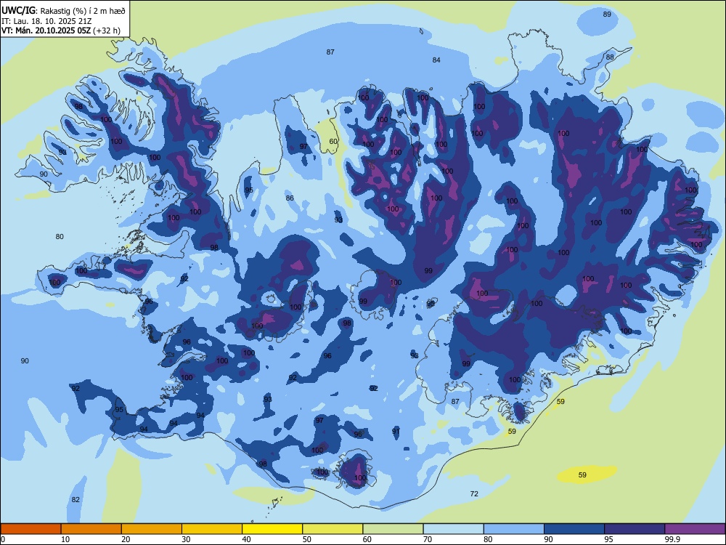Image resolution: width=726 pixels, height=545 pixels.
Task: Click the orange 10–20 legend swatch
Action: [91, 529]
